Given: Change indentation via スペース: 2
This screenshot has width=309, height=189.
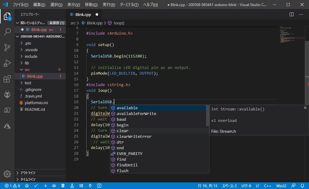Looking at the screenshot, I should tap(229, 186).
